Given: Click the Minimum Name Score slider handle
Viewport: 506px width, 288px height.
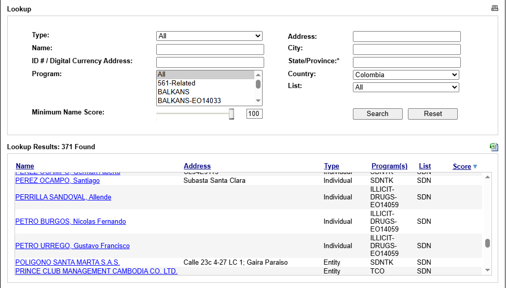Looking at the screenshot, I should 231,114.
